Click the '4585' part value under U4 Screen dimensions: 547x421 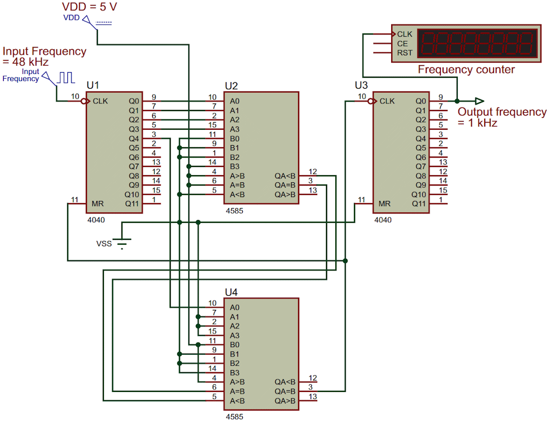(235, 417)
